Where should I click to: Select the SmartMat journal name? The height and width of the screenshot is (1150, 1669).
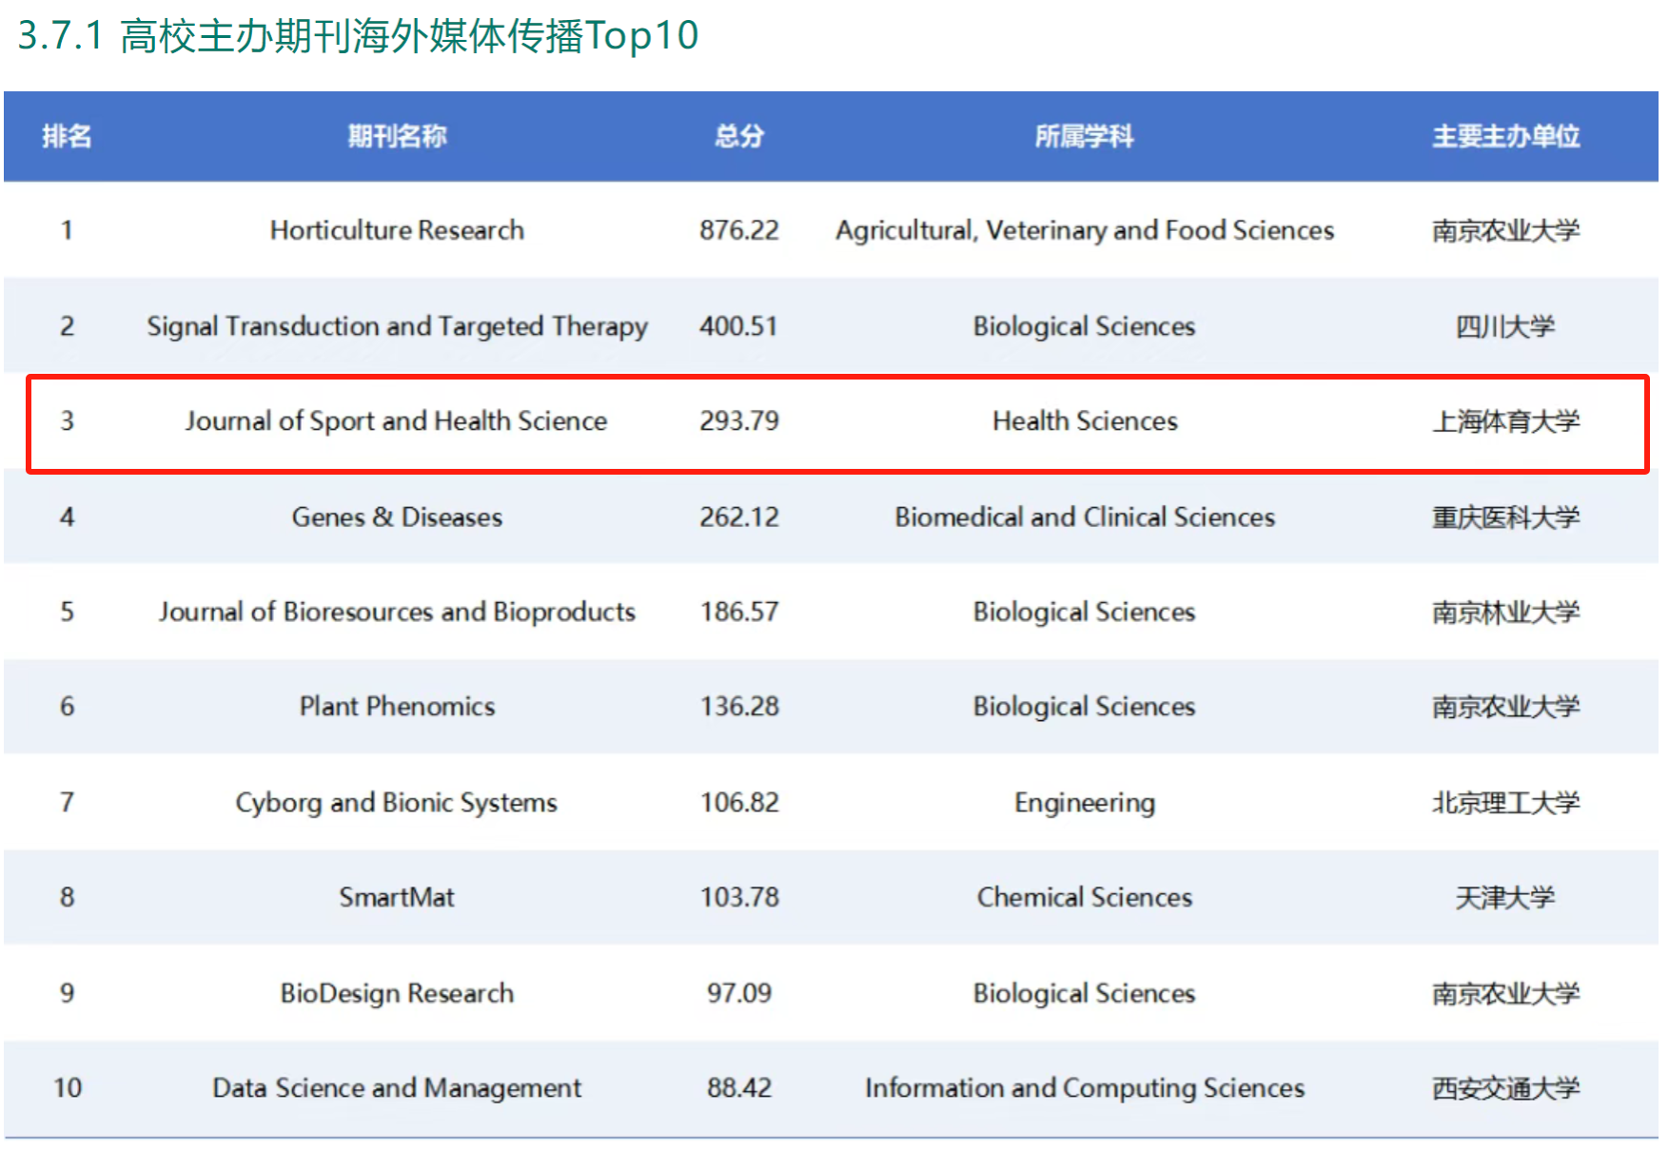pos(397,897)
